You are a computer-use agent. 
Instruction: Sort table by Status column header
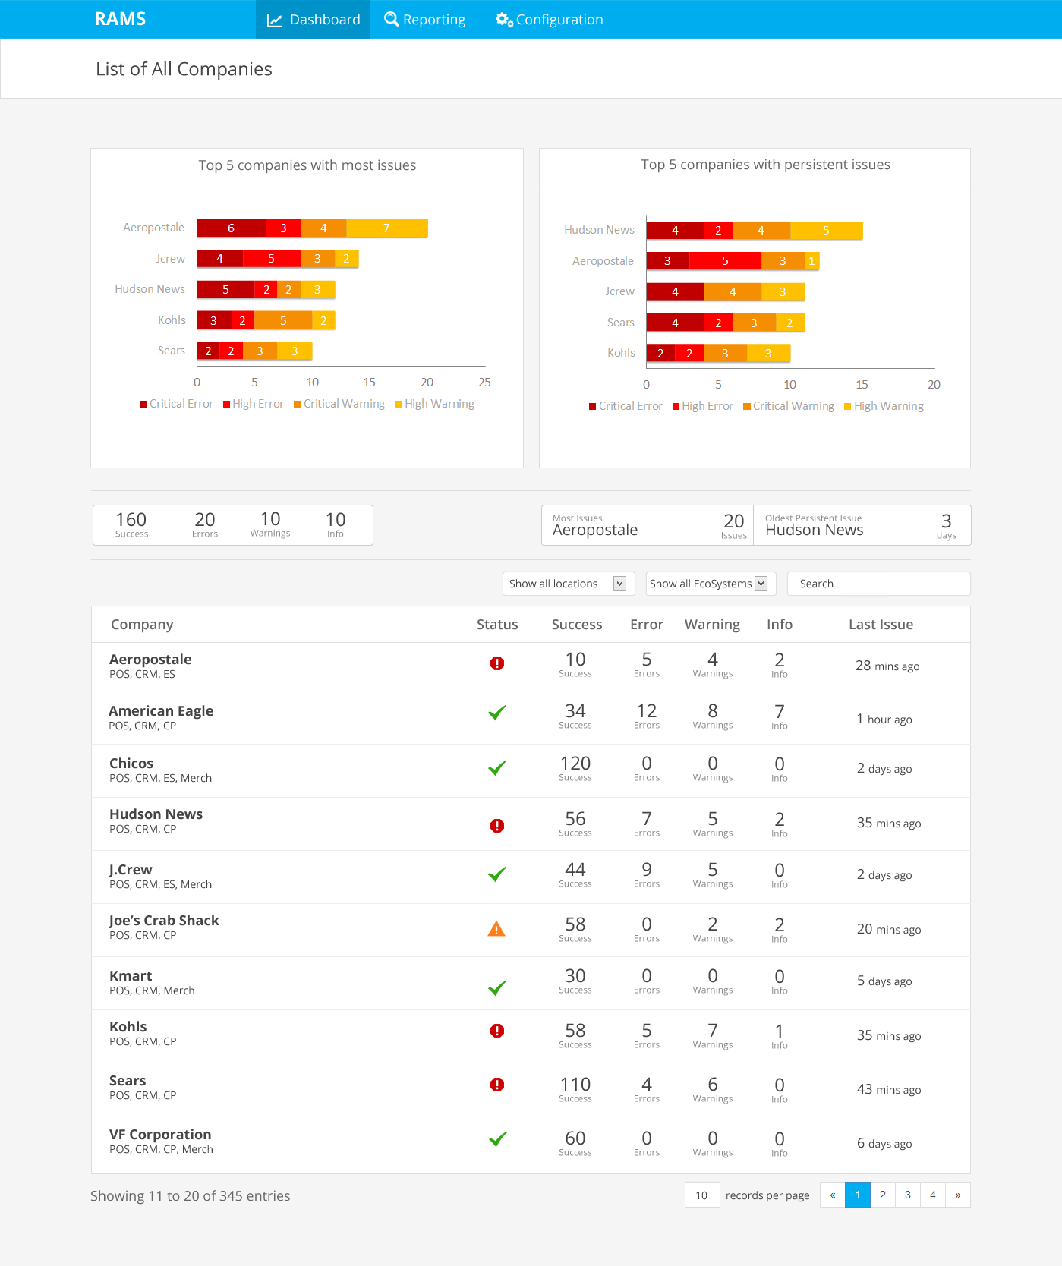[x=497, y=625]
